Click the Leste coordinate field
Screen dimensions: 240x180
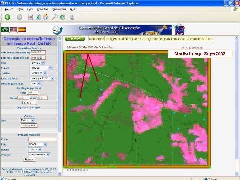(42, 98)
